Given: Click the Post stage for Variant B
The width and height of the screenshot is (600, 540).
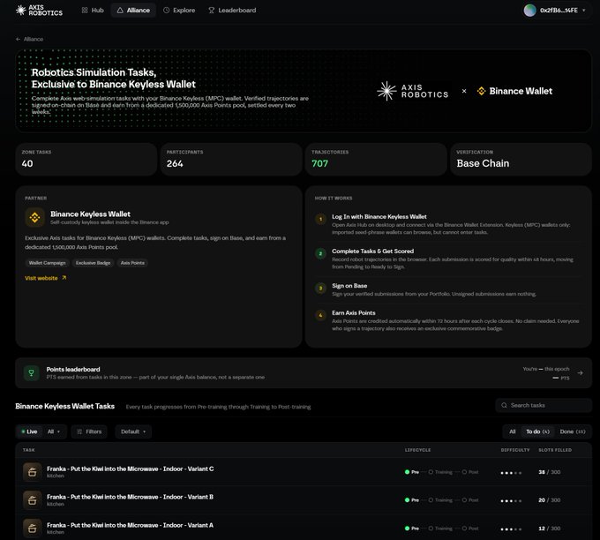Looking at the screenshot, I should [470, 500].
